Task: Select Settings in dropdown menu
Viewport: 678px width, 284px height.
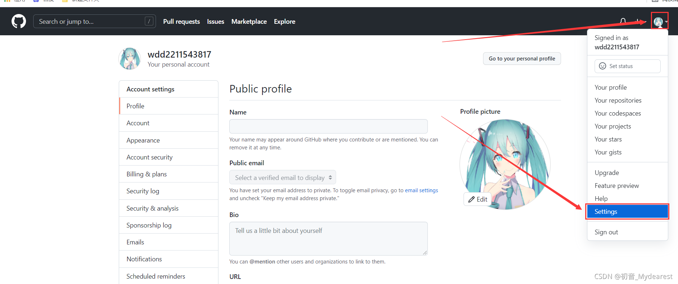Action: [x=627, y=212]
